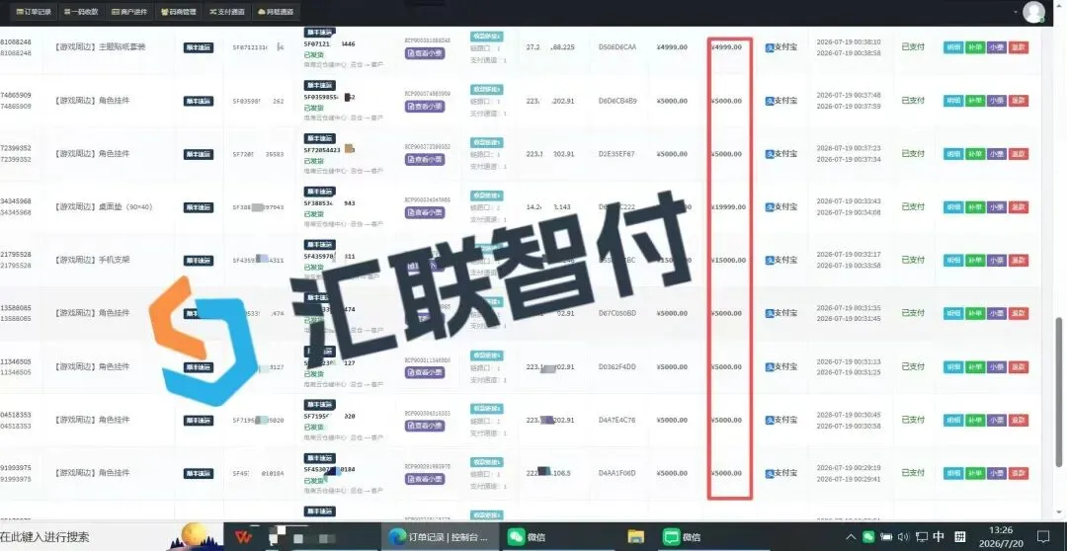Click 查看小票 for order D4AA1F06D
1067x551 pixels.
coord(425,478)
